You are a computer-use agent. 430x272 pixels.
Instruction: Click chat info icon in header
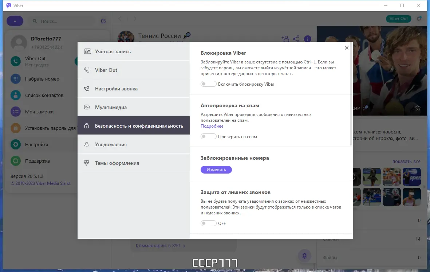[308, 39]
